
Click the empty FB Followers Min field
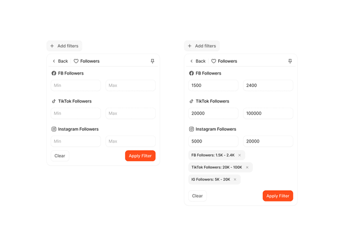click(76, 85)
